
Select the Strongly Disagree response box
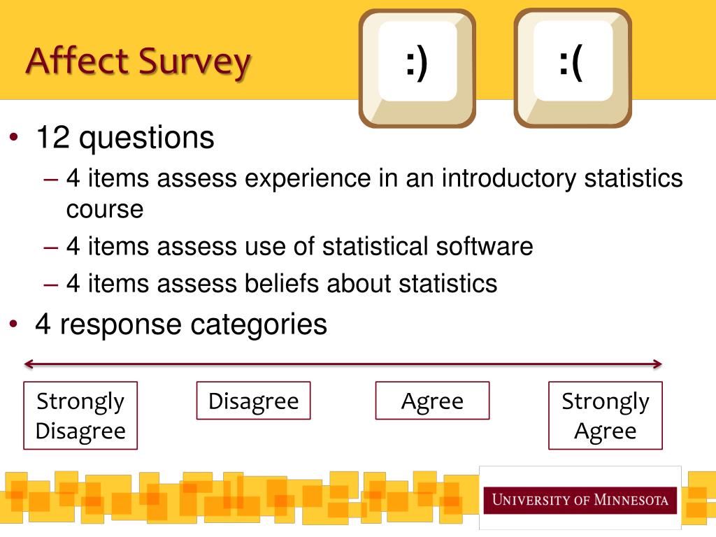pyautogui.click(x=80, y=415)
